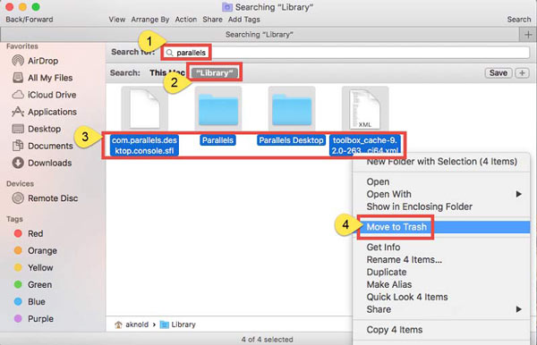The width and height of the screenshot is (537, 345).
Task: Click Search in the toolbar
Action: point(519,20)
